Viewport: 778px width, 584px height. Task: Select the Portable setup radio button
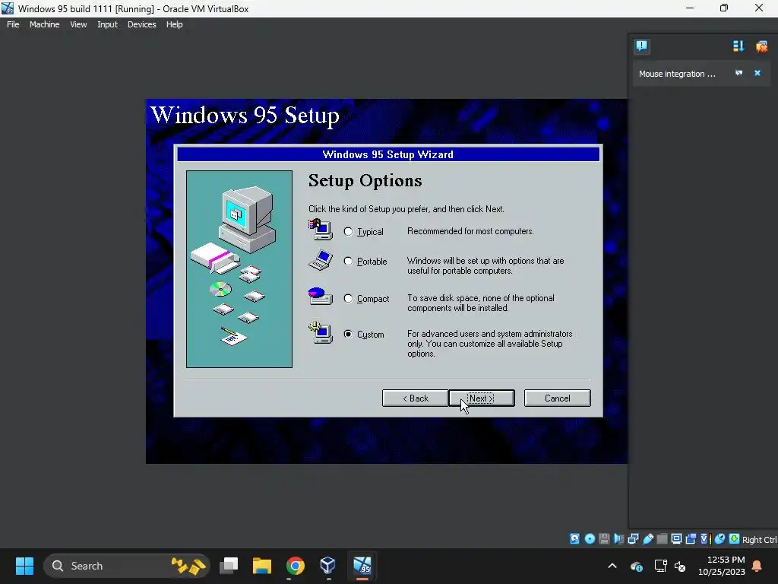(348, 262)
